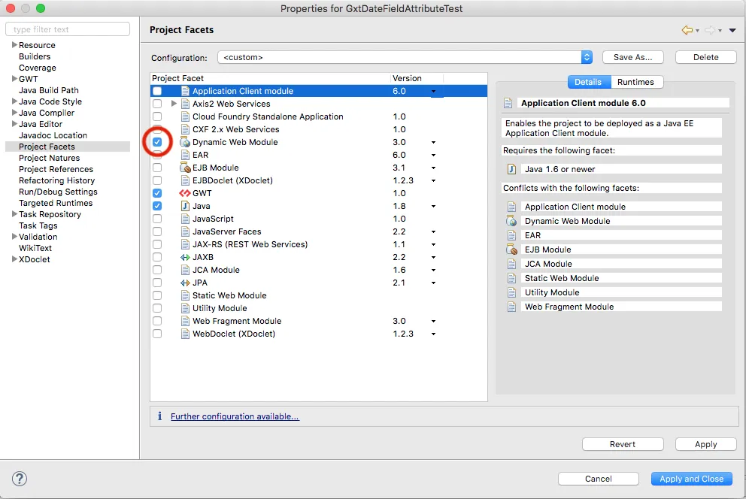The height and width of the screenshot is (499, 746).
Task: Enable the JavaServer Faces checkbox
Action: click(x=157, y=231)
